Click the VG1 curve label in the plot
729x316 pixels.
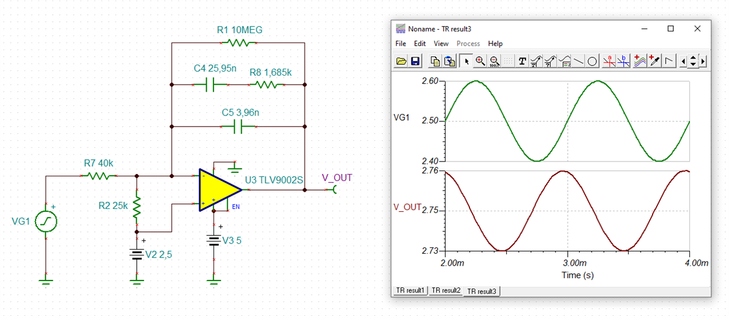(401, 118)
